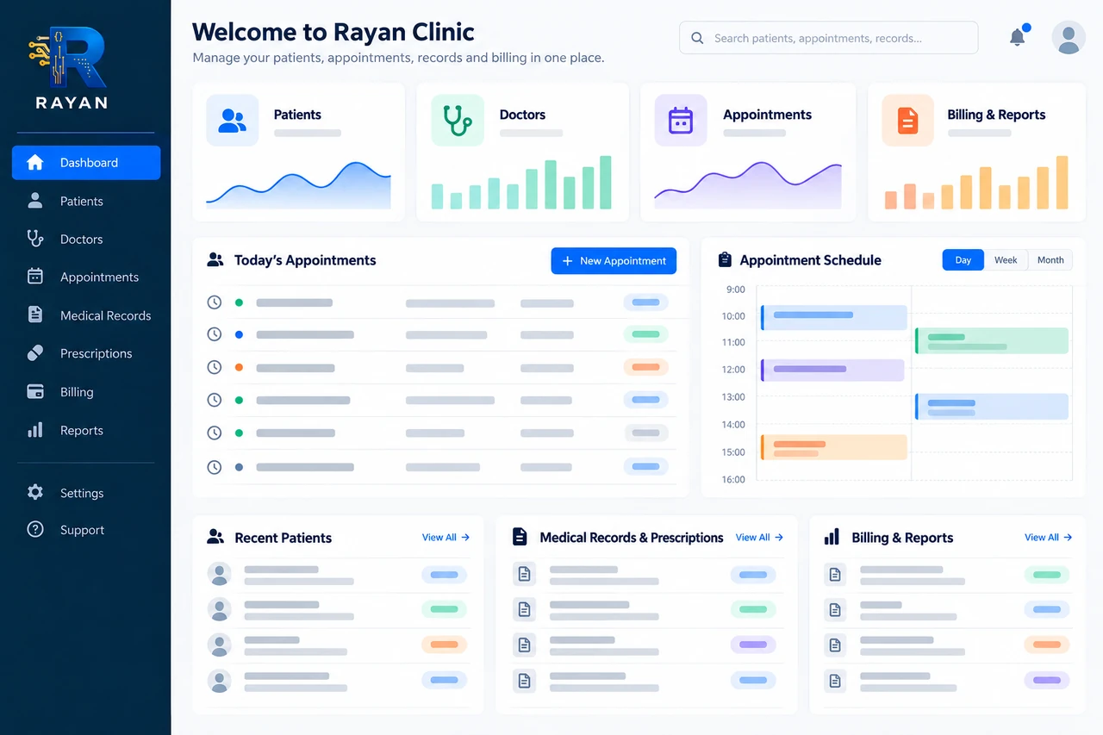Focus the search patients, appointments, records field
Image resolution: width=1103 pixels, height=735 pixels.
pyautogui.click(x=829, y=38)
